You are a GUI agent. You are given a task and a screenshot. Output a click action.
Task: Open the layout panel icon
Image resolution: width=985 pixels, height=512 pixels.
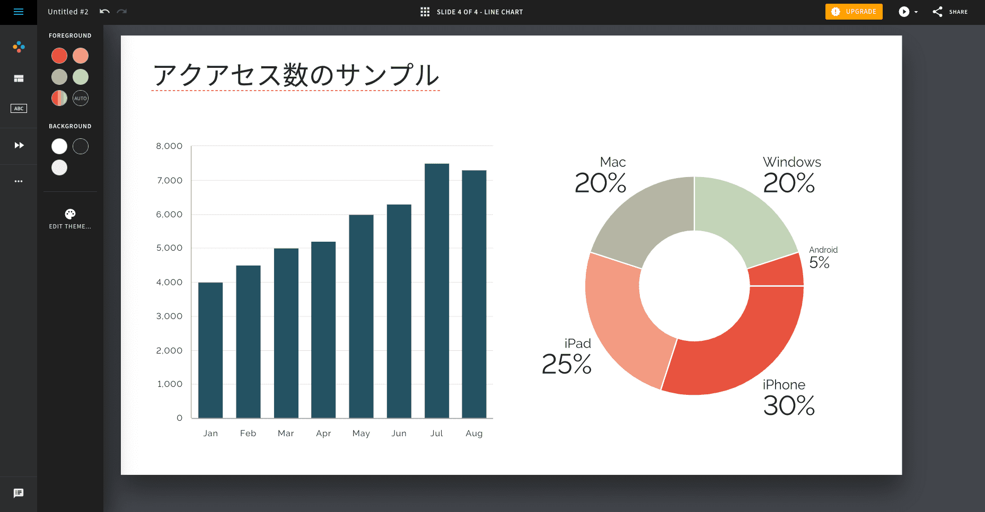coord(19,78)
